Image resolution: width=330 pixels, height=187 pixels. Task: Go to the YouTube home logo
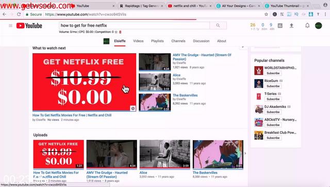point(29,26)
